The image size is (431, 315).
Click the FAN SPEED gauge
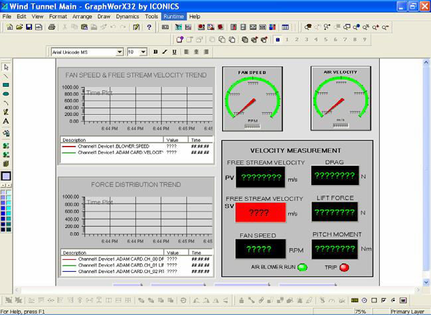[x=252, y=99]
